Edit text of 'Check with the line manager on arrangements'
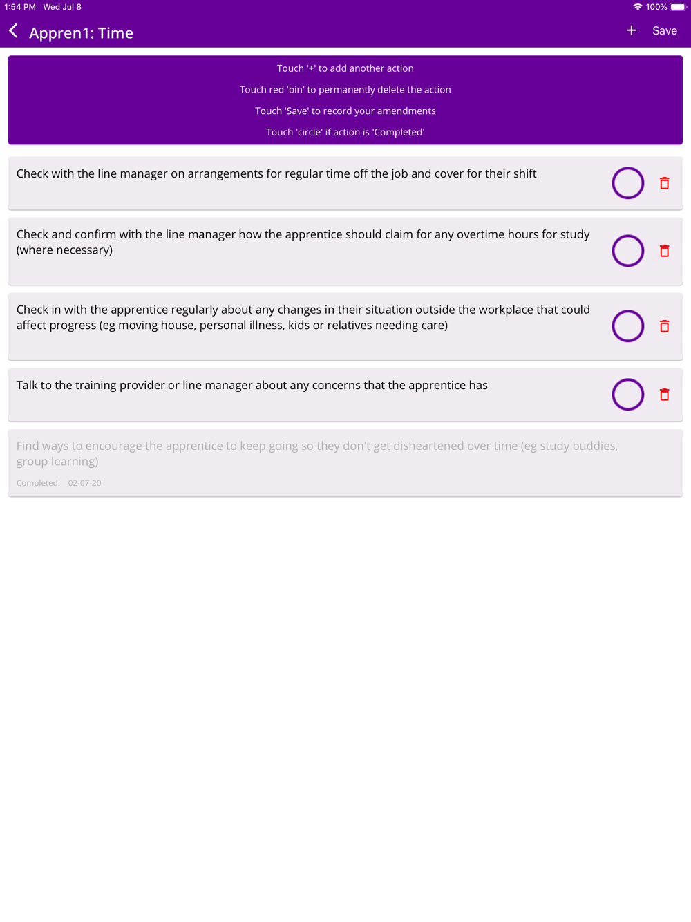Image resolution: width=691 pixels, height=922 pixels. point(276,174)
